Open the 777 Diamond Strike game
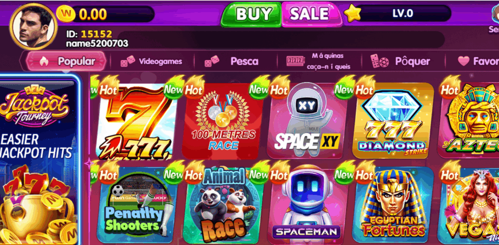Viewport: 499px width, 245px height. click(x=393, y=121)
